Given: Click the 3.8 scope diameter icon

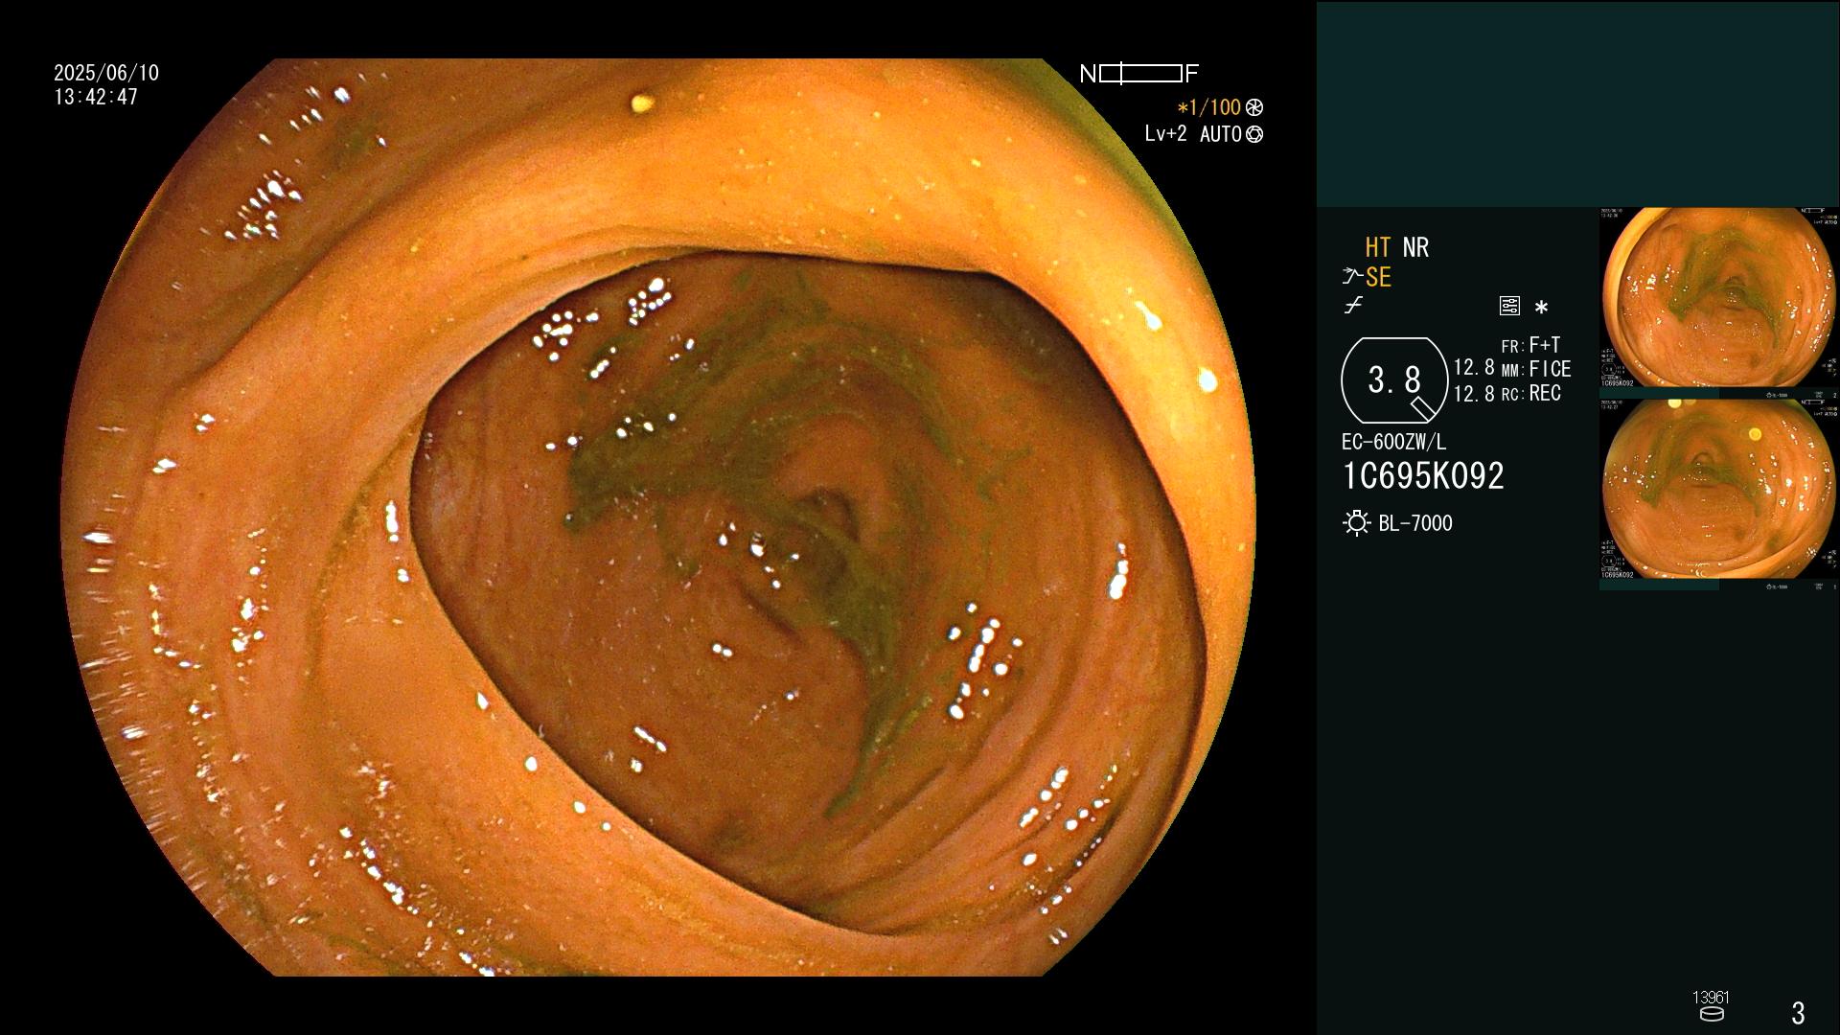Looking at the screenshot, I should pyautogui.click(x=1394, y=380).
